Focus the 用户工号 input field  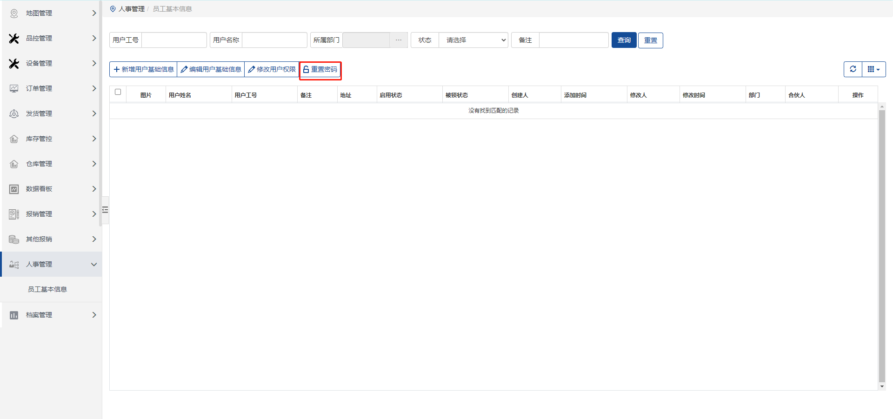coord(174,40)
